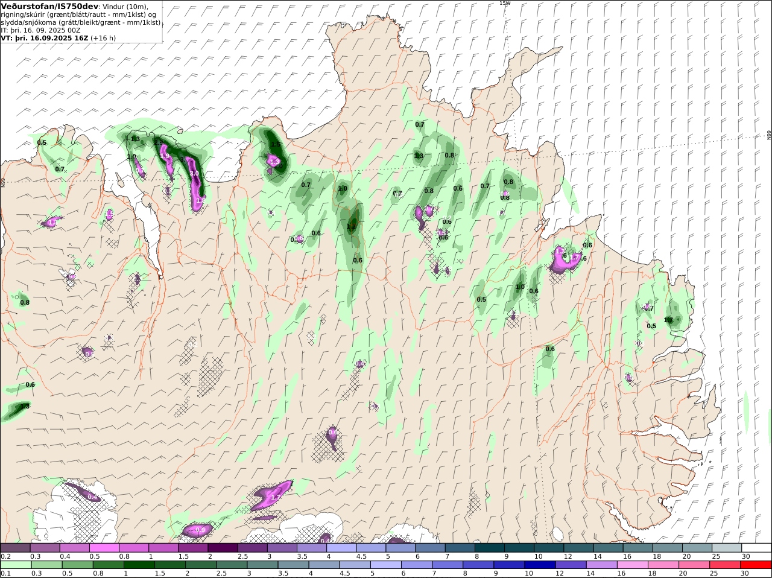Screen dimensions: 772x578
Task: Choose the lavender 4 swatch in snow legend
Action: (341, 548)
